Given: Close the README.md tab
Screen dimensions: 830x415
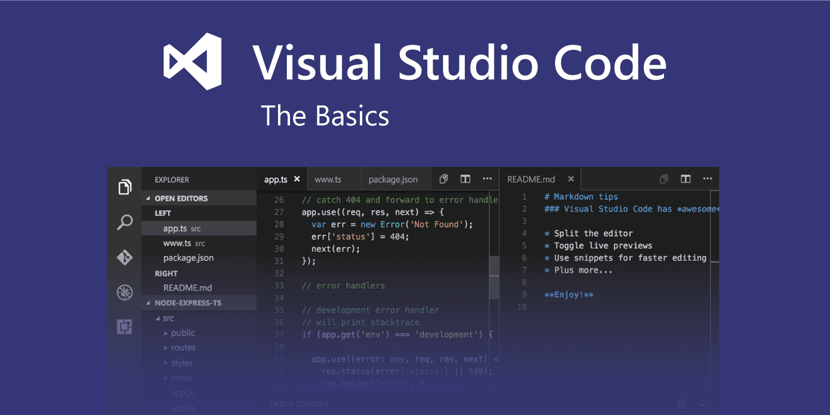Looking at the screenshot, I should pyautogui.click(x=571, y=179).
